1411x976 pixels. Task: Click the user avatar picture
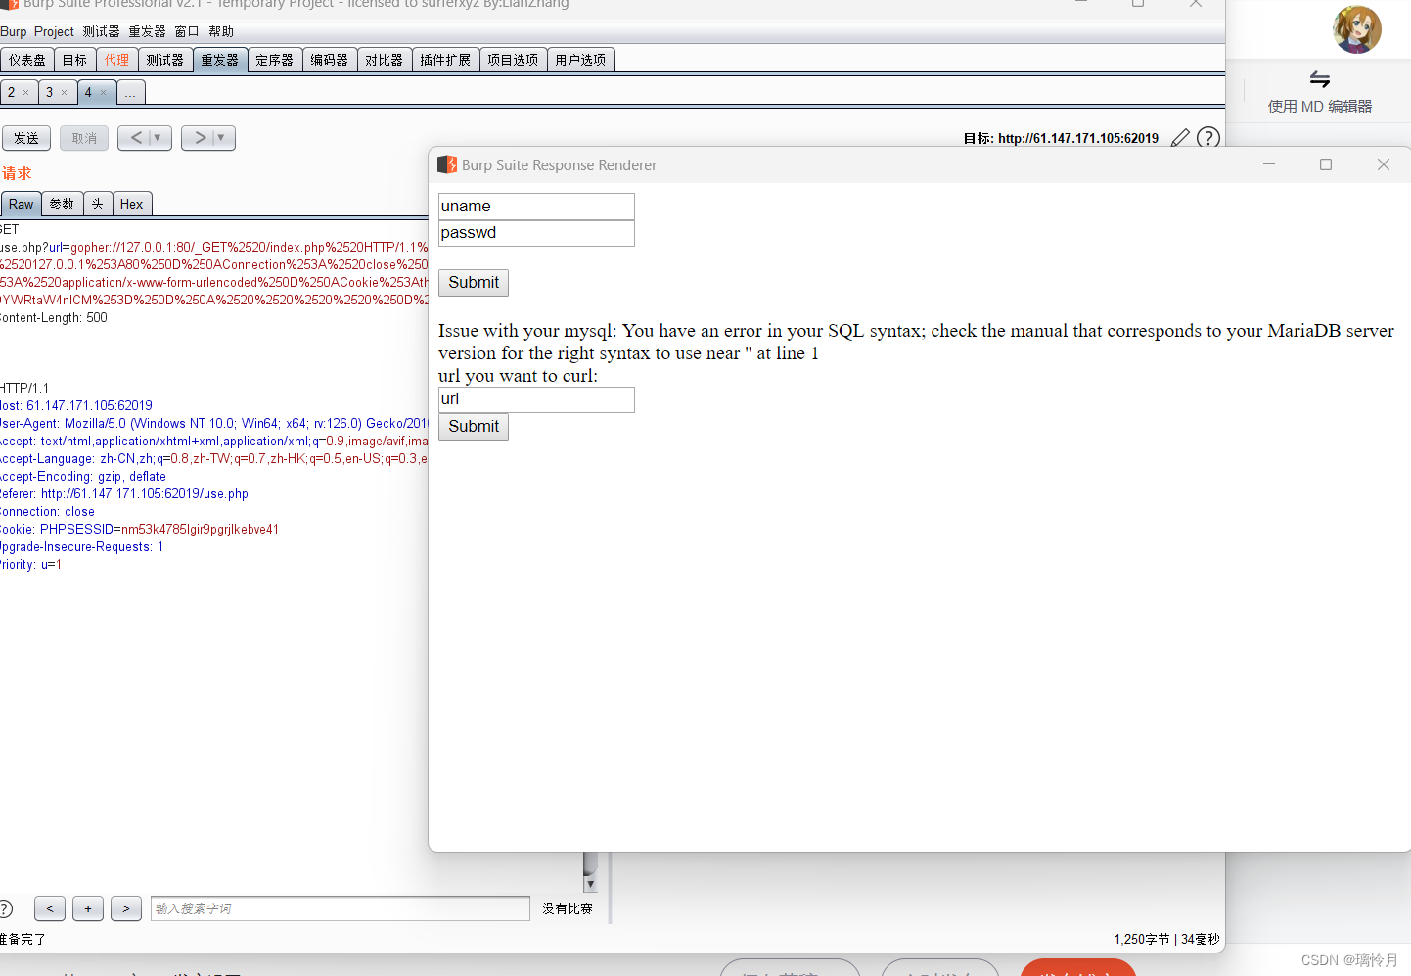point(1357,29)
